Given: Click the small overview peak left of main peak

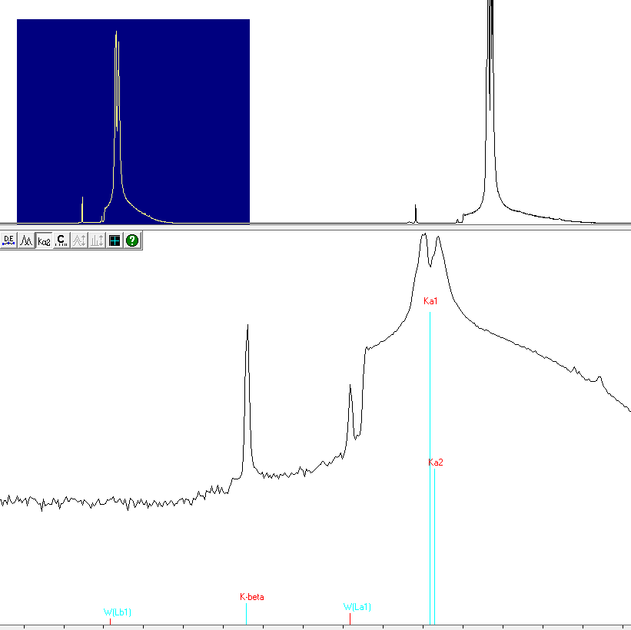Looking at the screenshot, I should click(416, 214).
